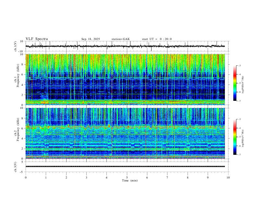Click the '8' kHz tick on ch.1 axis
257x199 pixels.
pyautogui.click(x=23, y=64)
